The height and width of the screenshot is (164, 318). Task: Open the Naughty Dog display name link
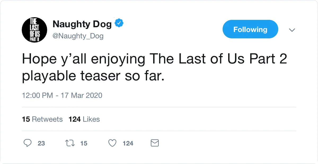point(82,24)
